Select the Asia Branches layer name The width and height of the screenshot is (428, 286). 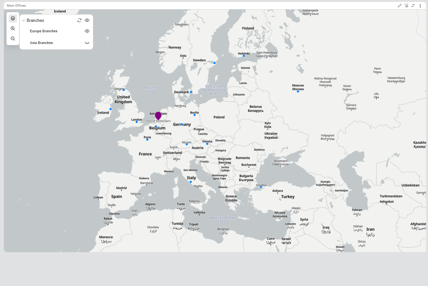pyautogui.click(x=41, y=43)
